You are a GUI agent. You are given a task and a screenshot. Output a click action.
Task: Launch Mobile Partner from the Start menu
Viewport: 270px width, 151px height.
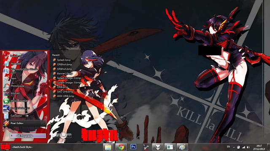24,101
